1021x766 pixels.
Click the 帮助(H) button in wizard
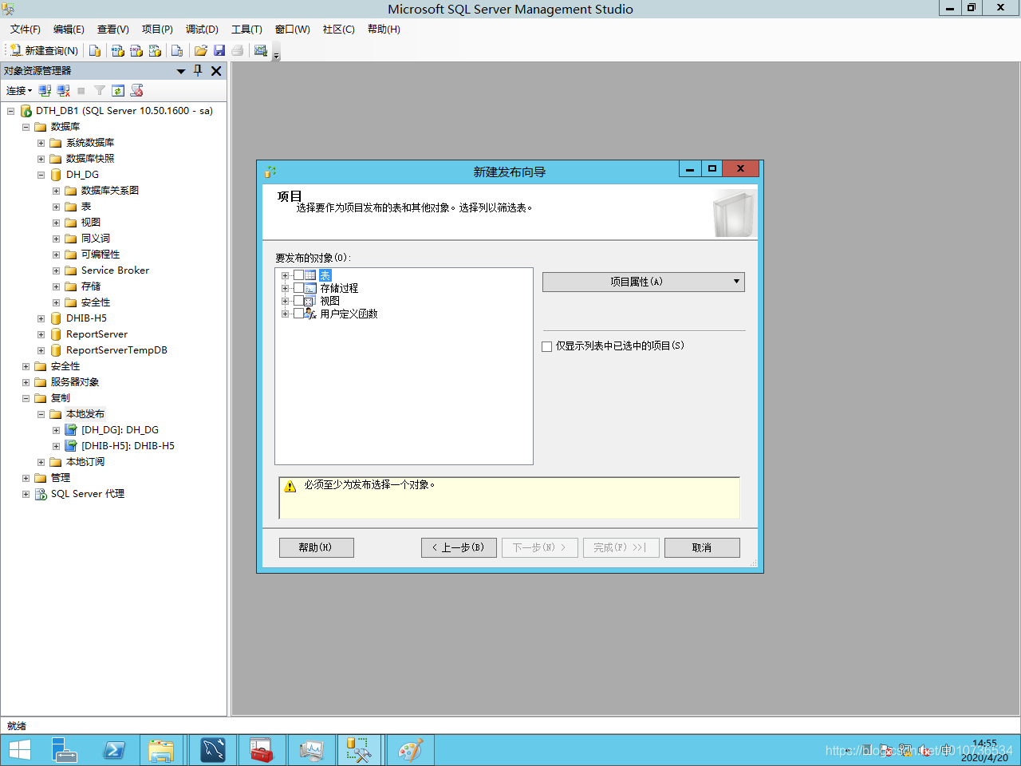pyautogui.click(x=316, y=547)
